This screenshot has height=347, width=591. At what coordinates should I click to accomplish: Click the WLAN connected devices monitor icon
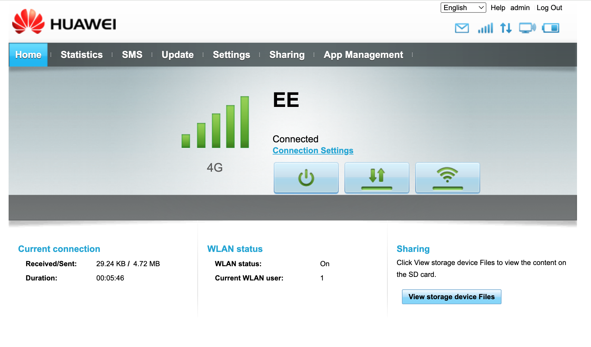pos(527,28)
